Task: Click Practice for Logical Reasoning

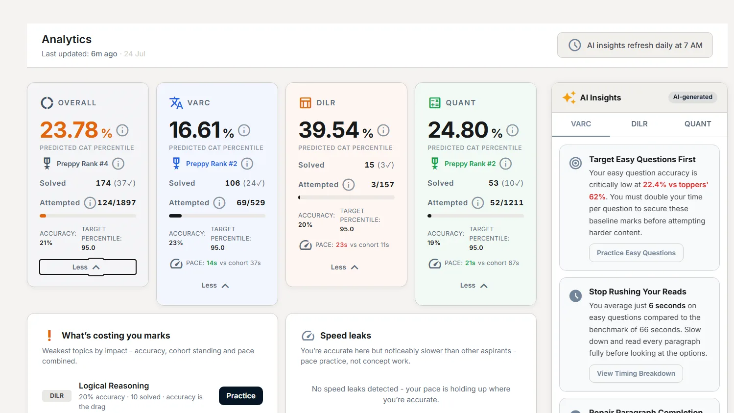Action: [x=241, y=396]
